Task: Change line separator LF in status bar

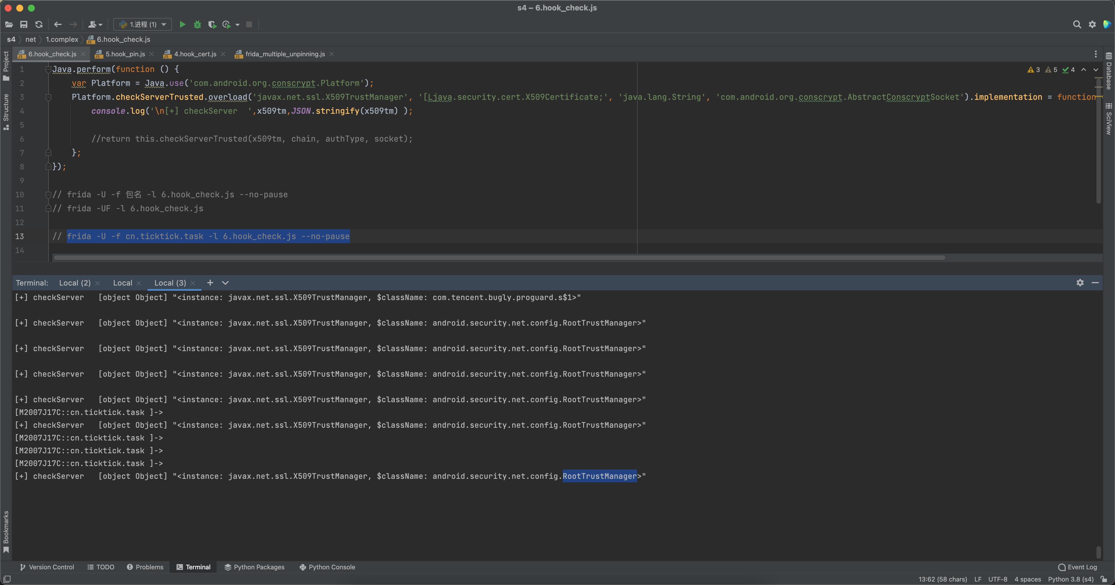Action: tap(978, 579)
